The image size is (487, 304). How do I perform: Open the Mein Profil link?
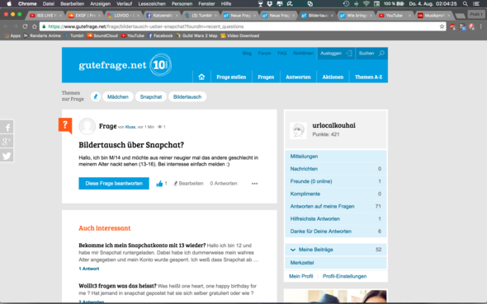[301, 276]
